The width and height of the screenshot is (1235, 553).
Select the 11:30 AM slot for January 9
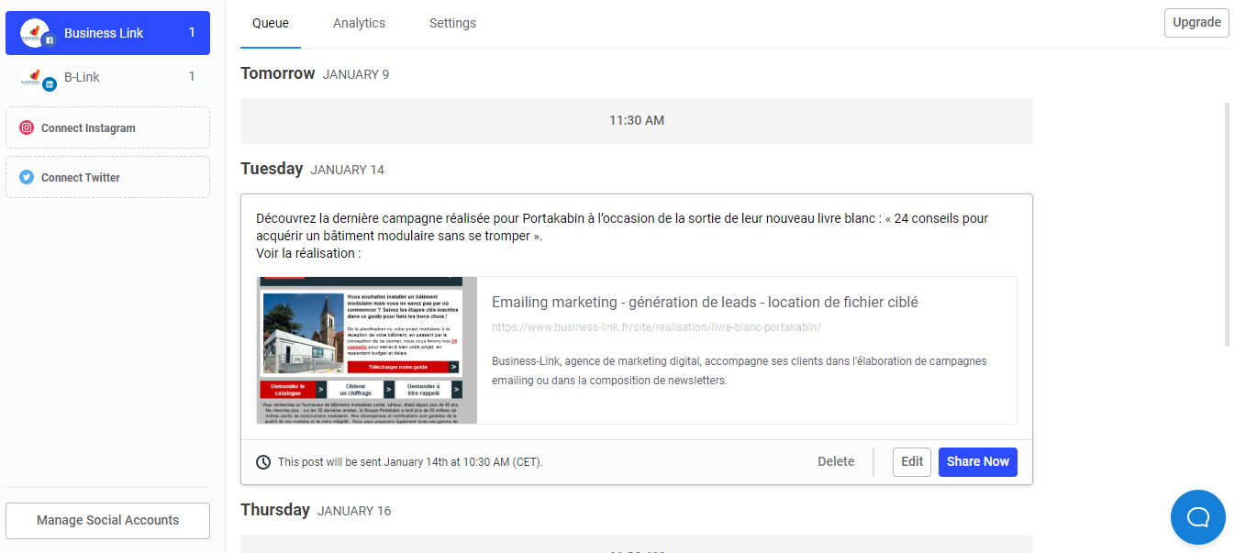[637, 121]
